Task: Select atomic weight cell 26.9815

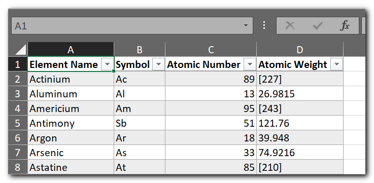Action: [x=300, y=94]
